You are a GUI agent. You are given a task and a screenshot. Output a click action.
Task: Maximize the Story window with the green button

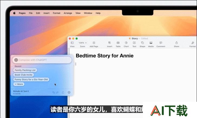click(77, 39)
